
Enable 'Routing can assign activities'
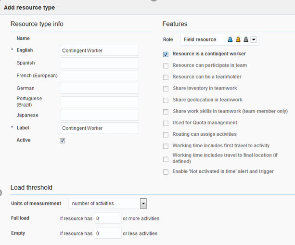[166, 135]
